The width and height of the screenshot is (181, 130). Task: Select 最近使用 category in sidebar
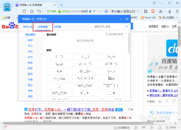point(30,35)
